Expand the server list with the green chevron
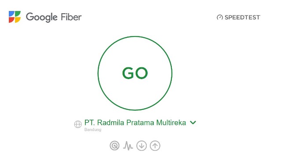 (193, 123)
